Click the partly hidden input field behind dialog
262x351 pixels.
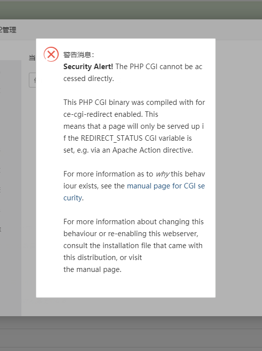[x=32, y=80]
